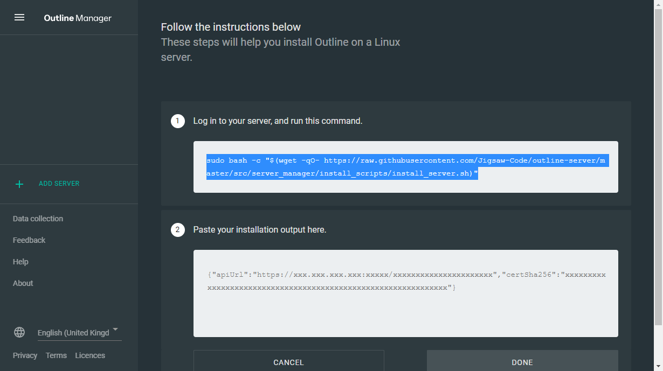Viewport: 663px width, 371px height.
Task: Open the Terms link
Action: click(56, 355)
